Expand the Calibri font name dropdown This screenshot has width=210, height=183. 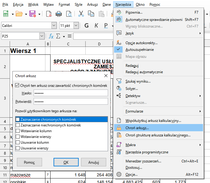click(54, 26)
